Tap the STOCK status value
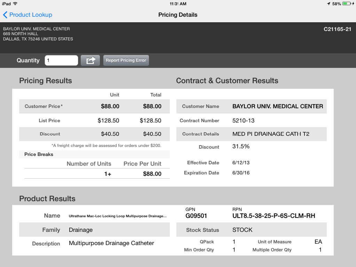 pyautogui.click(x=242, y=230)
